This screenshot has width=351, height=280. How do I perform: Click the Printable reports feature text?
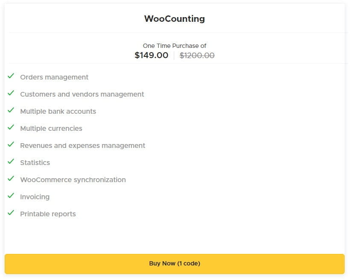click(x=48, y=214)
